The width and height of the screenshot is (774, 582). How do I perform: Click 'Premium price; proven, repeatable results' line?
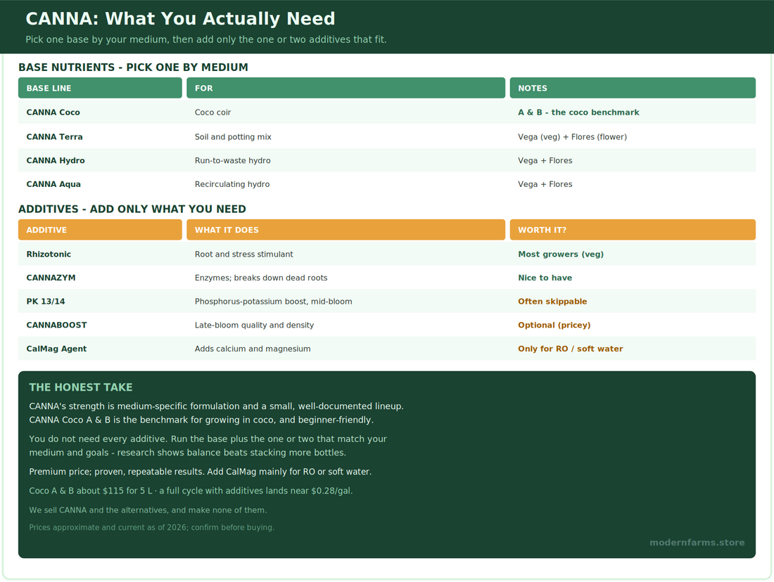click(x=201, y=472)
